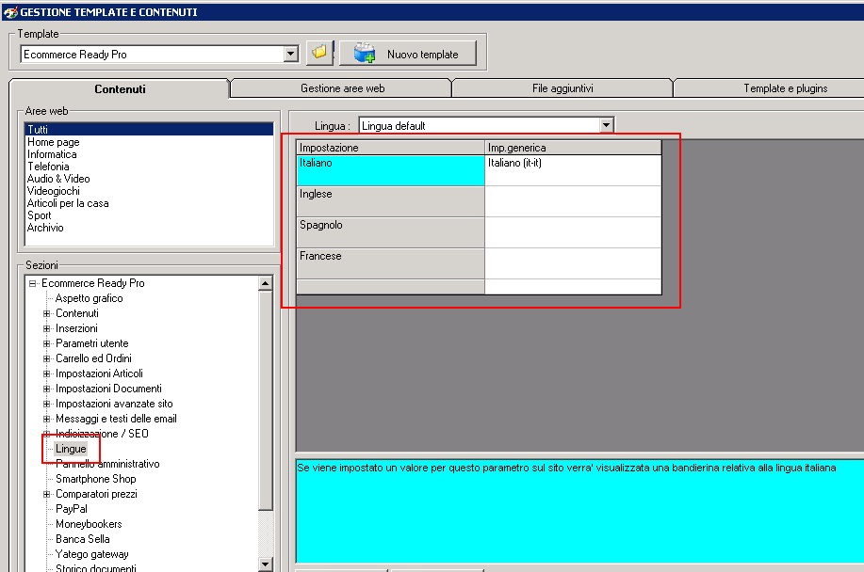Select the Italiano setting row
The width and height of the screenshot is (864, 572).
click(x=391, y=170)
